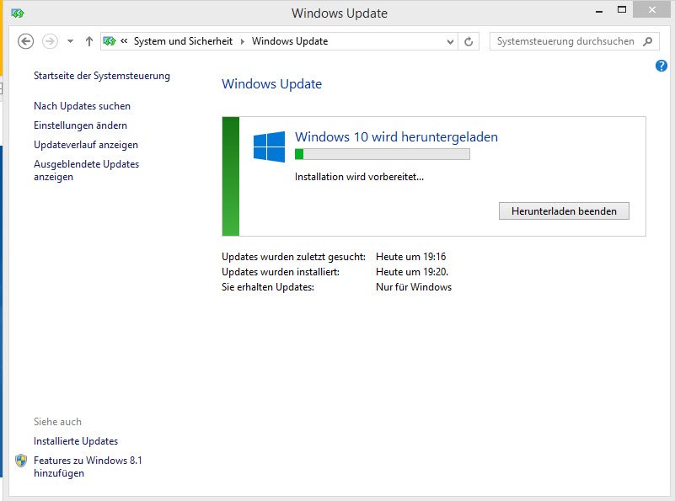Minimize the Windows Update window
The image size is (675, 501).
[599, 11]
